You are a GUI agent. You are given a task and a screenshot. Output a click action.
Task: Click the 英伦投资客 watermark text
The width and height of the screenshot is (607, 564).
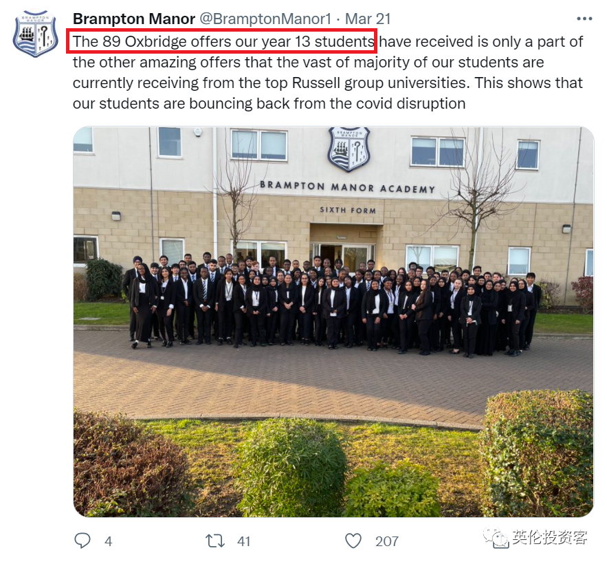(550, 537)
